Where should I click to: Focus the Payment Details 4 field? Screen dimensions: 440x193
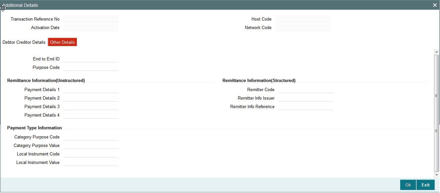pos(91,115)
